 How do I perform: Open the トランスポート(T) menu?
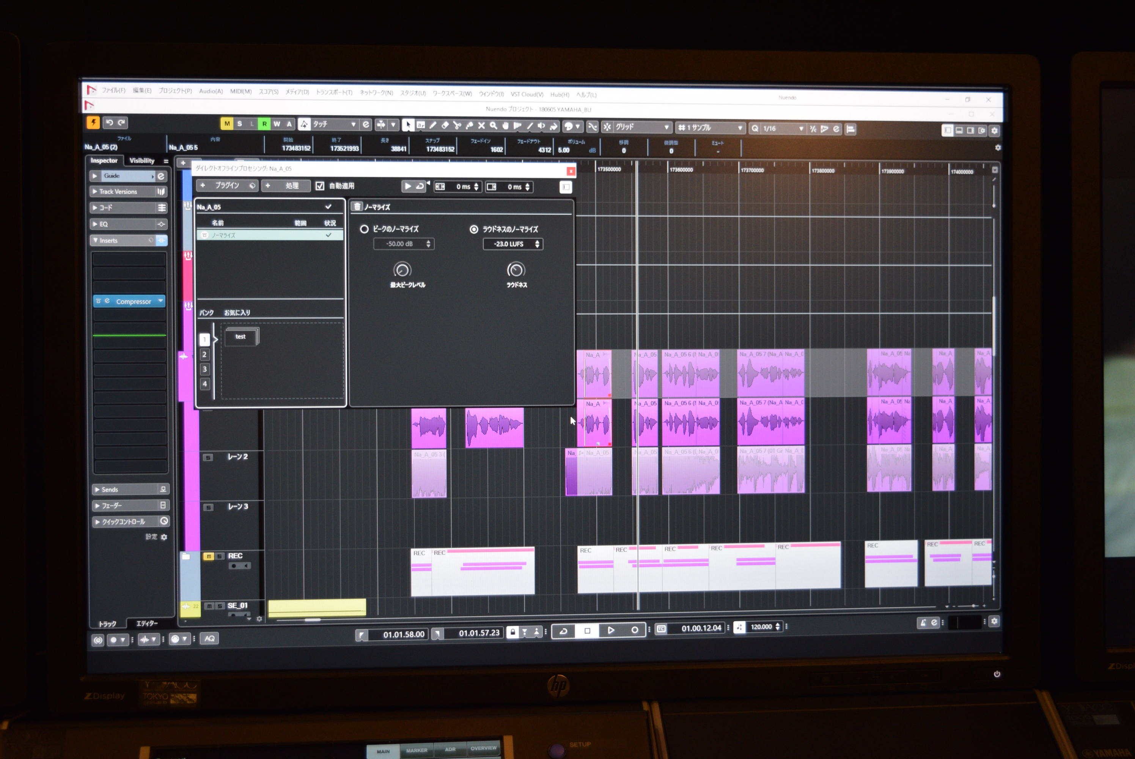(x=334, y=92)
